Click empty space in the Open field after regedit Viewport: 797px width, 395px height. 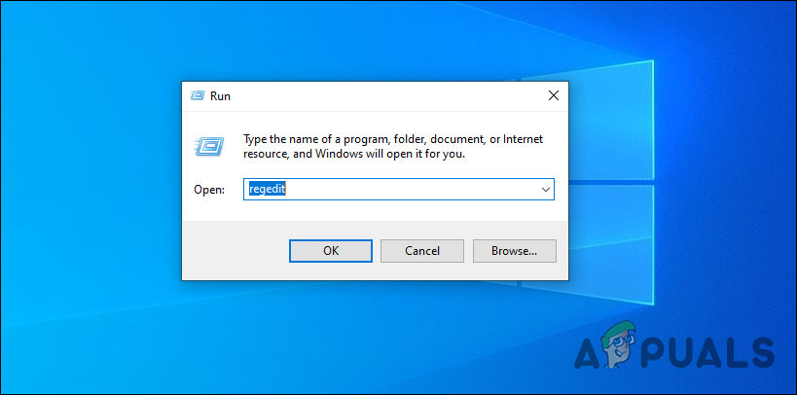click(409, 190)
